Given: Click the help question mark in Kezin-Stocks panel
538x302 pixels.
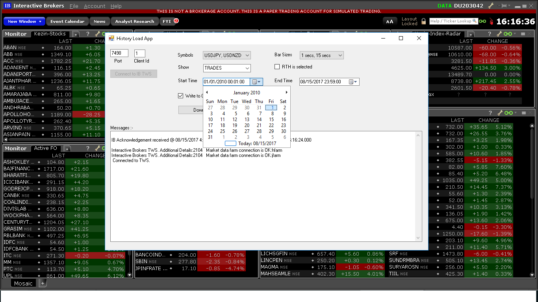Looking at the screenshot, I should (87, 34).
